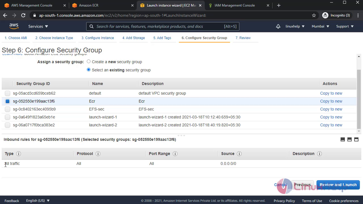Close the IAM Management Console tab

(x=268, y=5)
